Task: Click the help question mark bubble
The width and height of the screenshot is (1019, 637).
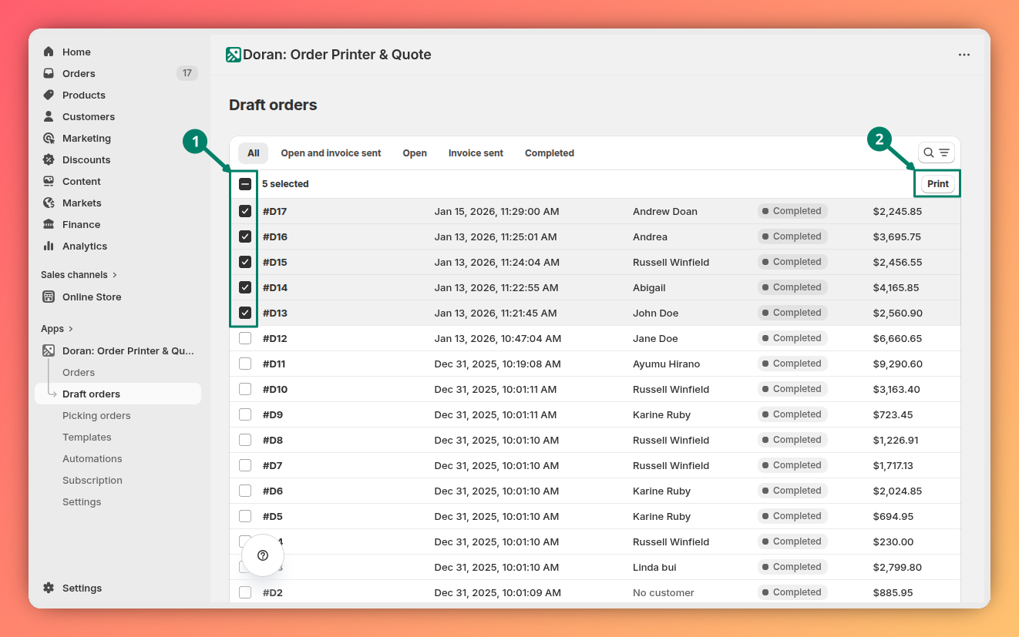Action: [x=263, y=555]
